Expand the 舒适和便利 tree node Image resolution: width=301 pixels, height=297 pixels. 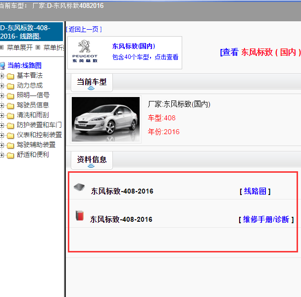click(1, 155)
